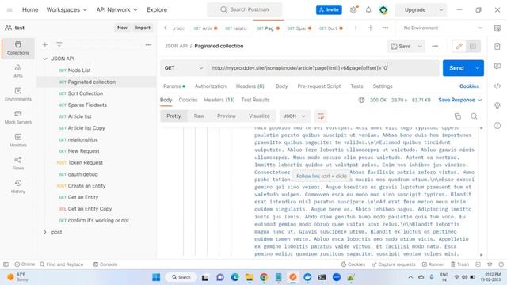The image size is (507, 285).
Task: Open the notifications bell
Action: 368,10
